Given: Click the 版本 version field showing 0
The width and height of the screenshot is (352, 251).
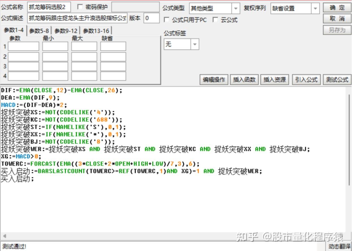Looking at the screenshot, I should [151, 18].
